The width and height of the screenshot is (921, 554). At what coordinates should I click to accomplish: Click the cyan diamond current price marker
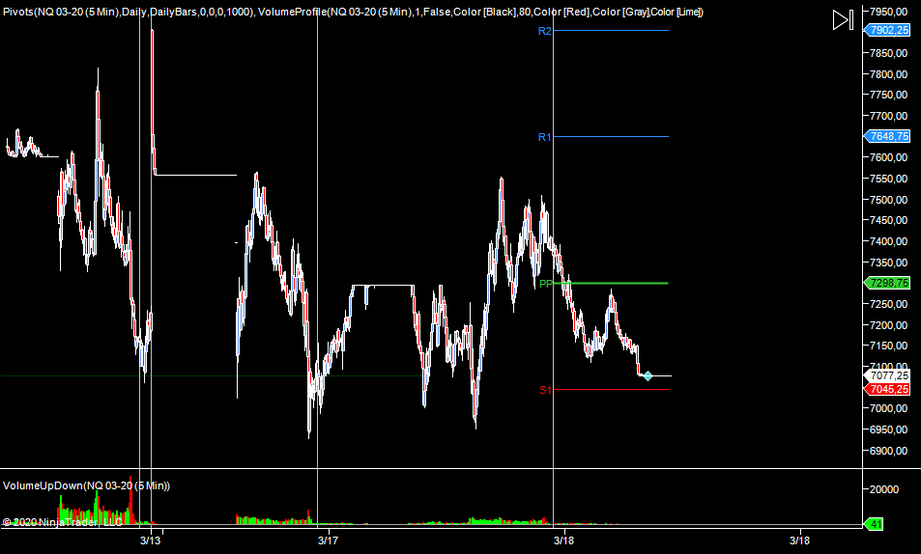point(648,375)
